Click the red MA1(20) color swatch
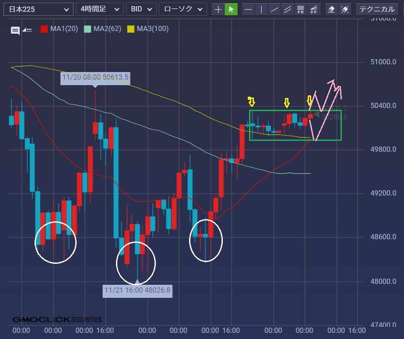 44,29
